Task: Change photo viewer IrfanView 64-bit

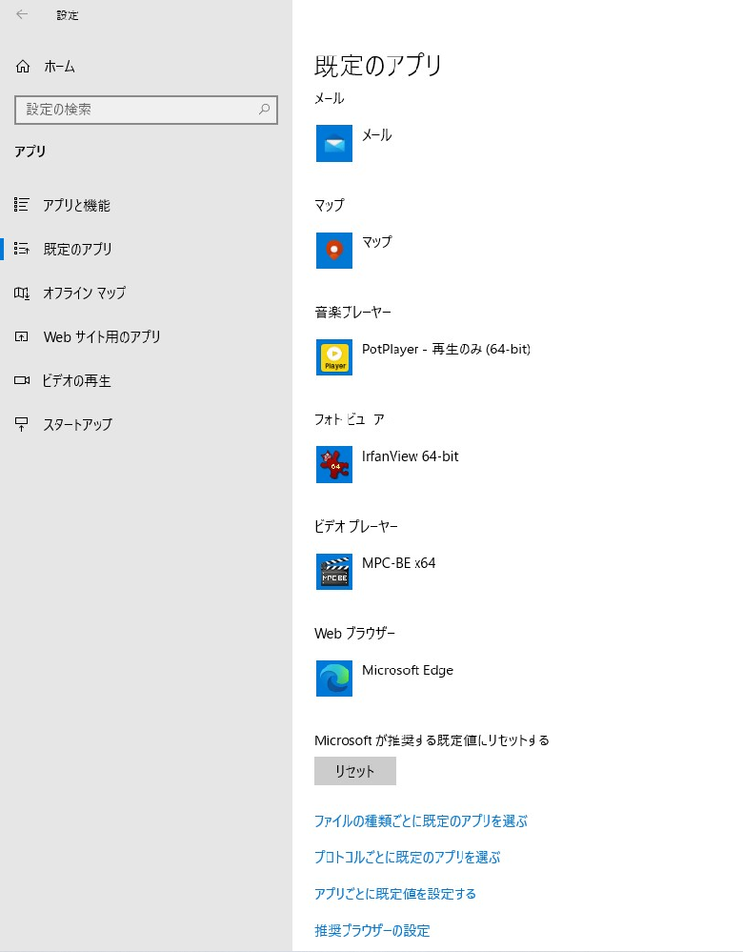Action: tap(411, 456)
